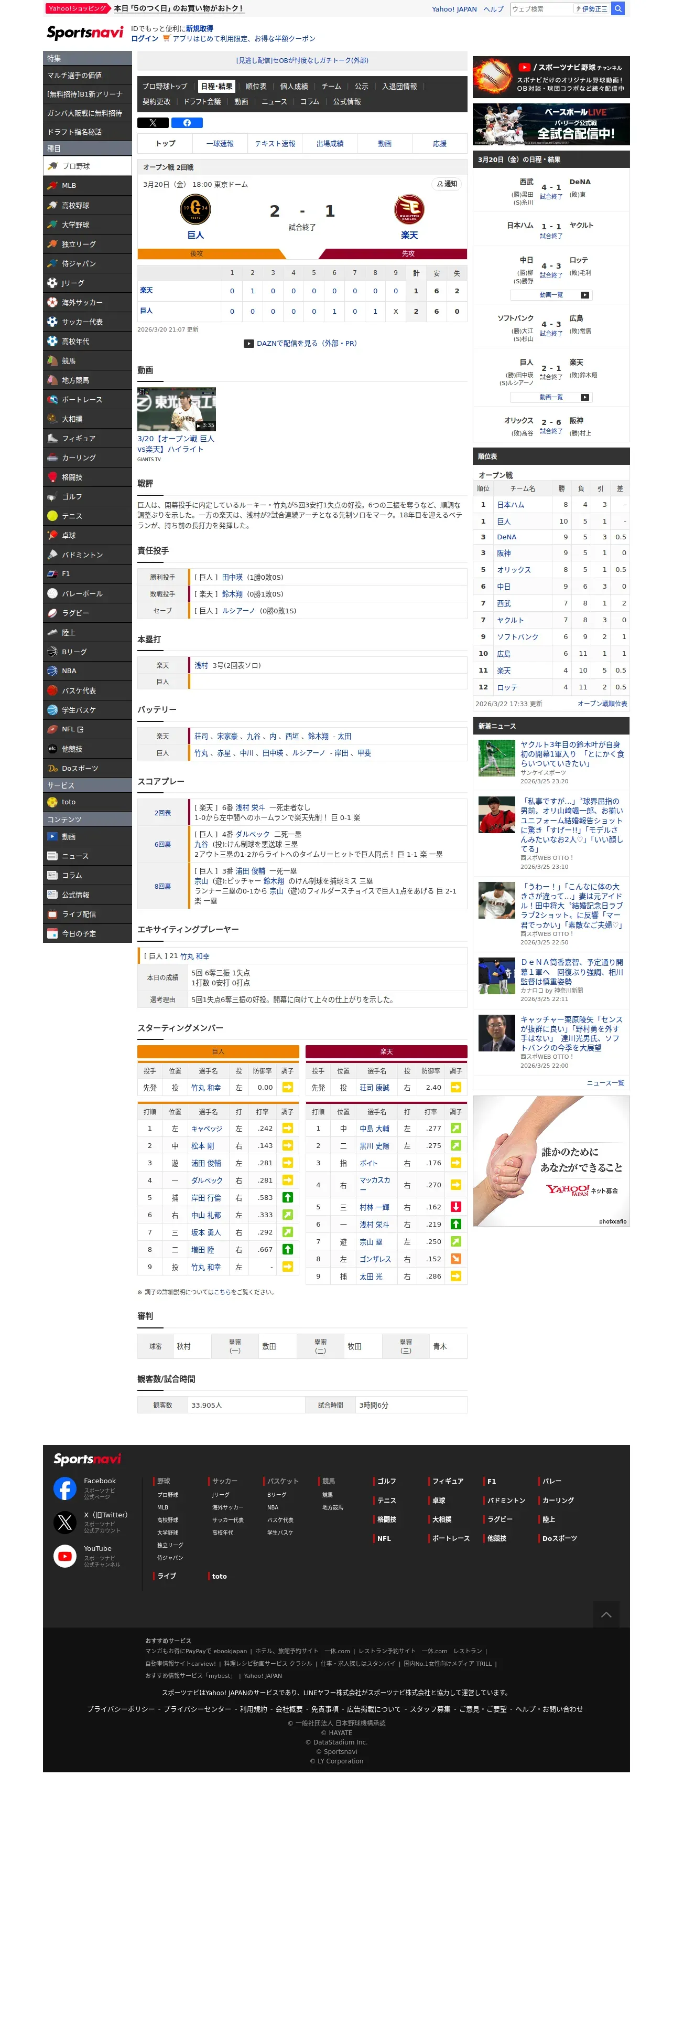Click the ウェブ検索 search input field
Viewport: 673px width, 2021px height.
coord(541,8)
